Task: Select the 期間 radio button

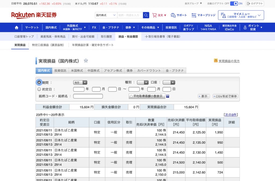Action: [39, 83]
